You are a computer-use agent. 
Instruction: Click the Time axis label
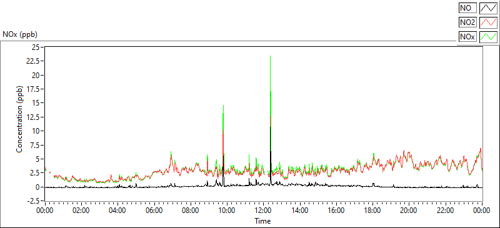coord(262,221)
